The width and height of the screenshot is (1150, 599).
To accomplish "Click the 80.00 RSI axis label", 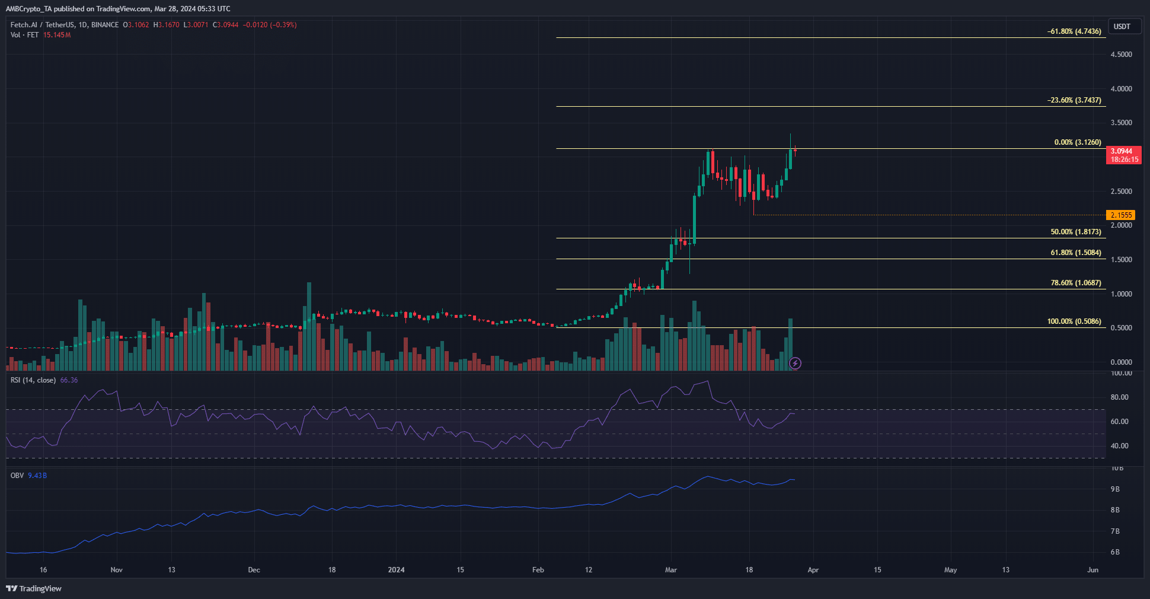I will click(x=1119, y=397).
